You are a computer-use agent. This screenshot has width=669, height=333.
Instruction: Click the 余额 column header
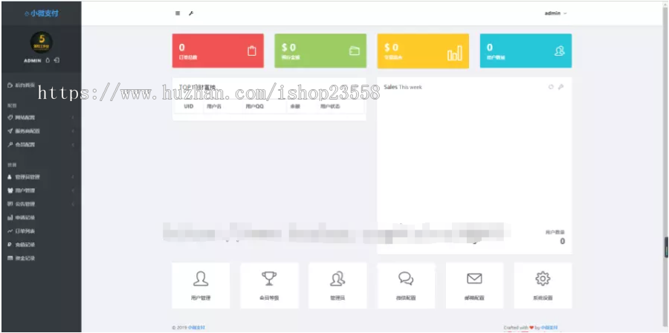pyautogui.click(x=295, y=106)
